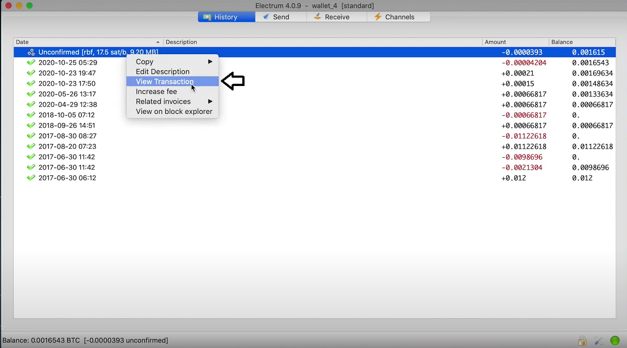Click the balance value 0.00148634
Screen dimensions: 627x348
(593, 84)
